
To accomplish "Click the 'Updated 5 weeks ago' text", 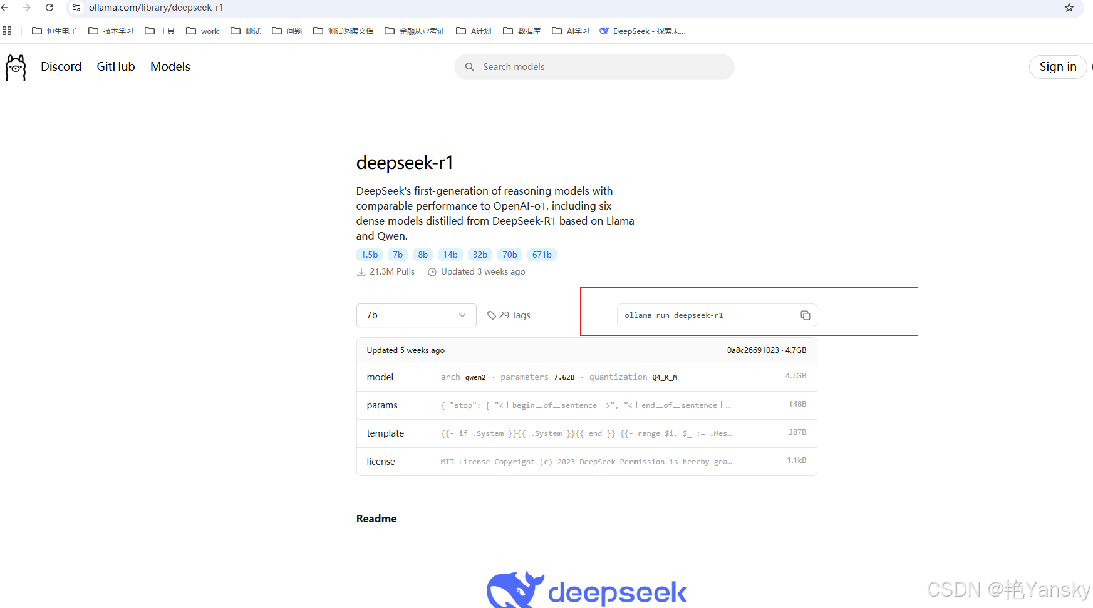I will (x=406, y=350).
